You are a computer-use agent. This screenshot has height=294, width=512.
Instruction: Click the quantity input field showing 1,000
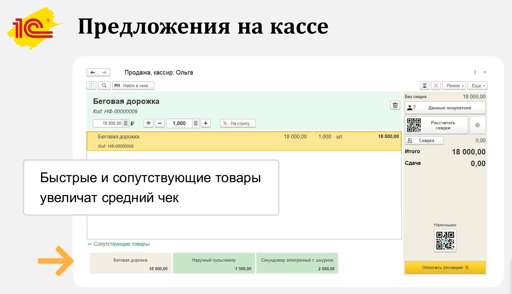click(x=179, y=124)
